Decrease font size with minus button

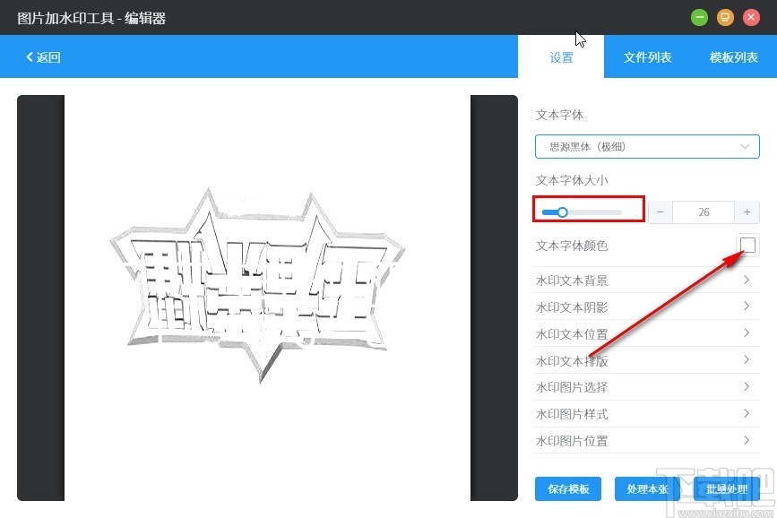(x=660, y=212)
